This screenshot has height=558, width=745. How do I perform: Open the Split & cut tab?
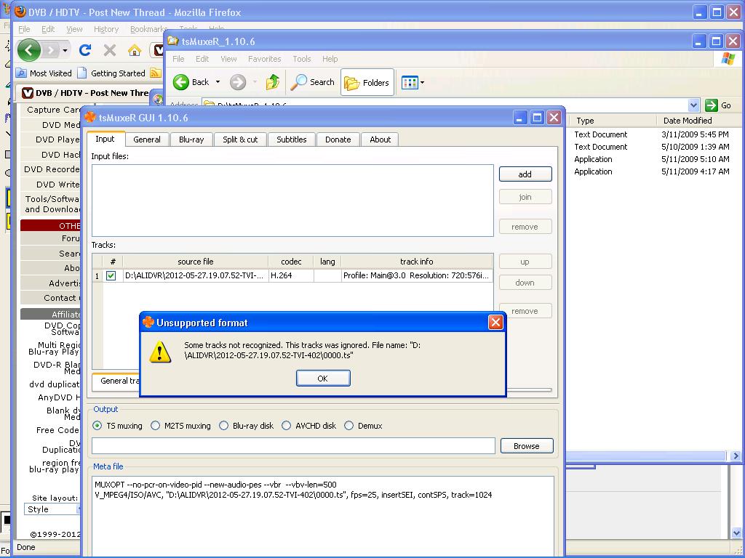[240, 139]
